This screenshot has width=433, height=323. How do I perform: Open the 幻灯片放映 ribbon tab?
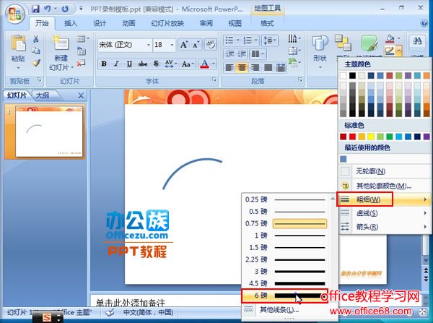pos(167,24)
